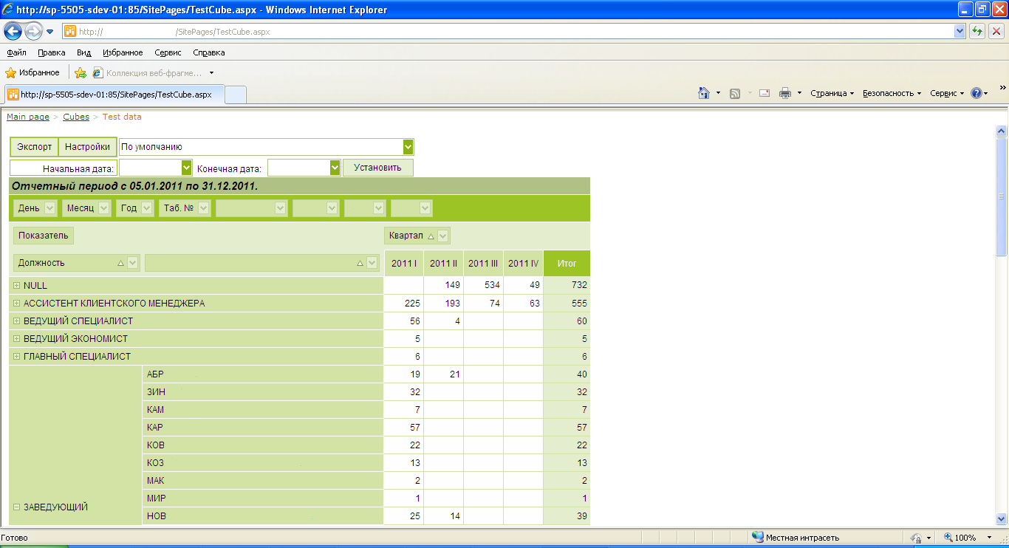Open the Месяц field filter dropdown
This screenshot has width=1009, height=548.
click(103, 208)
